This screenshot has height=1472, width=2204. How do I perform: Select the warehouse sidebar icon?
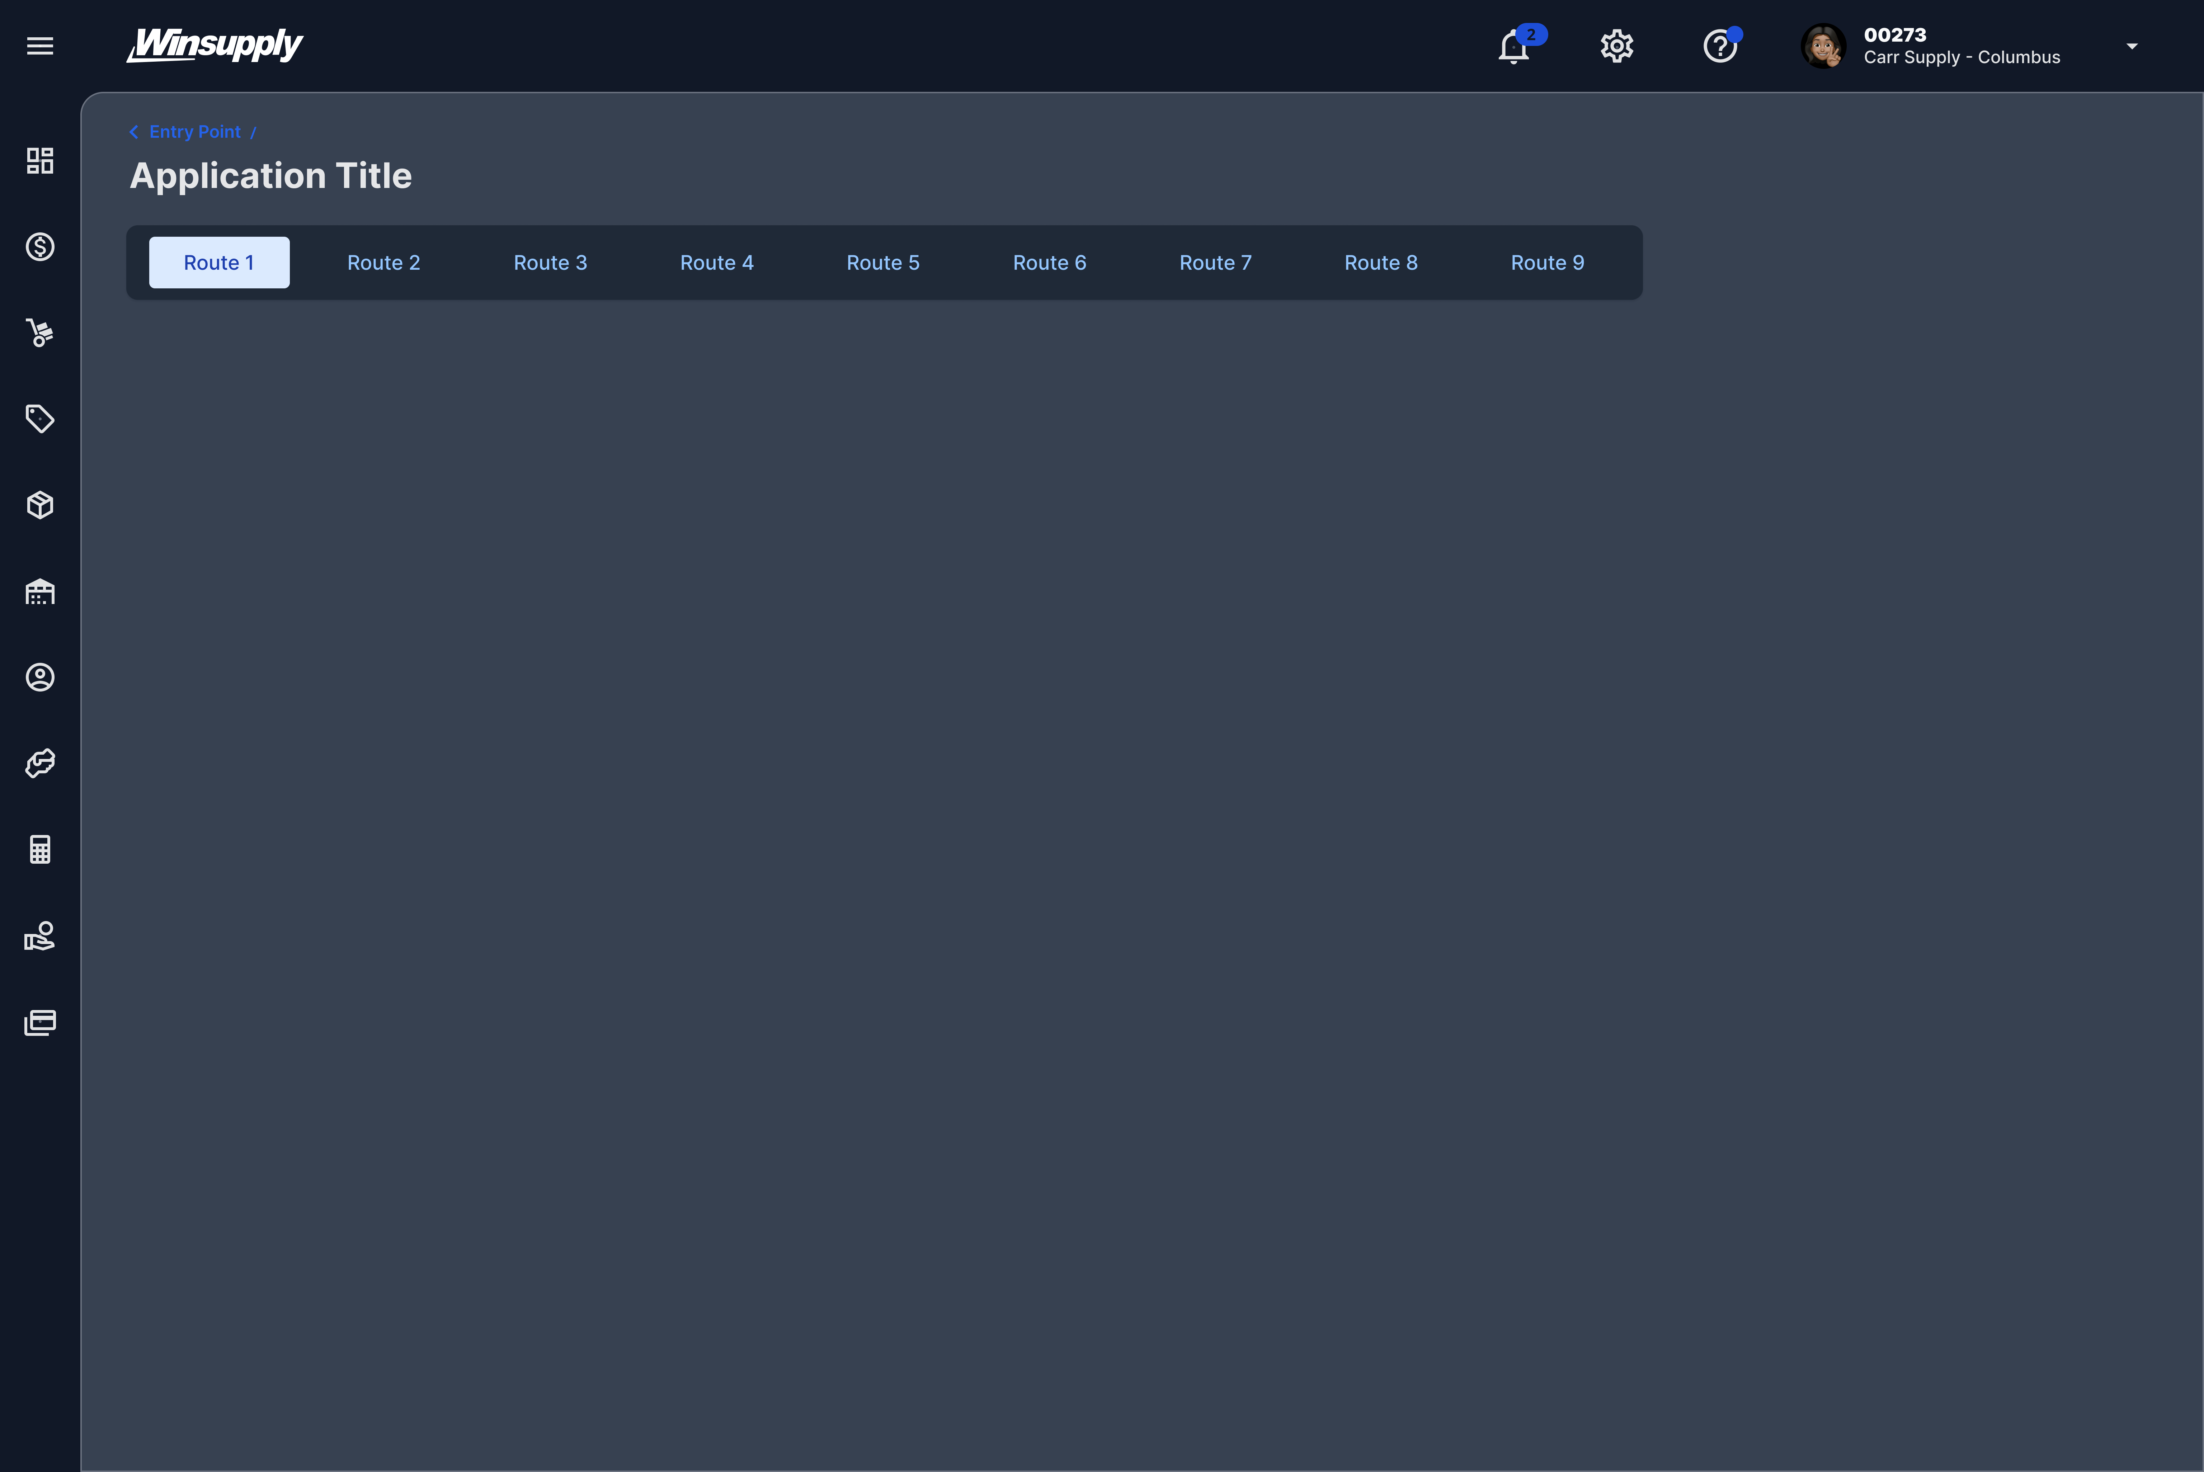coord(39,591)
